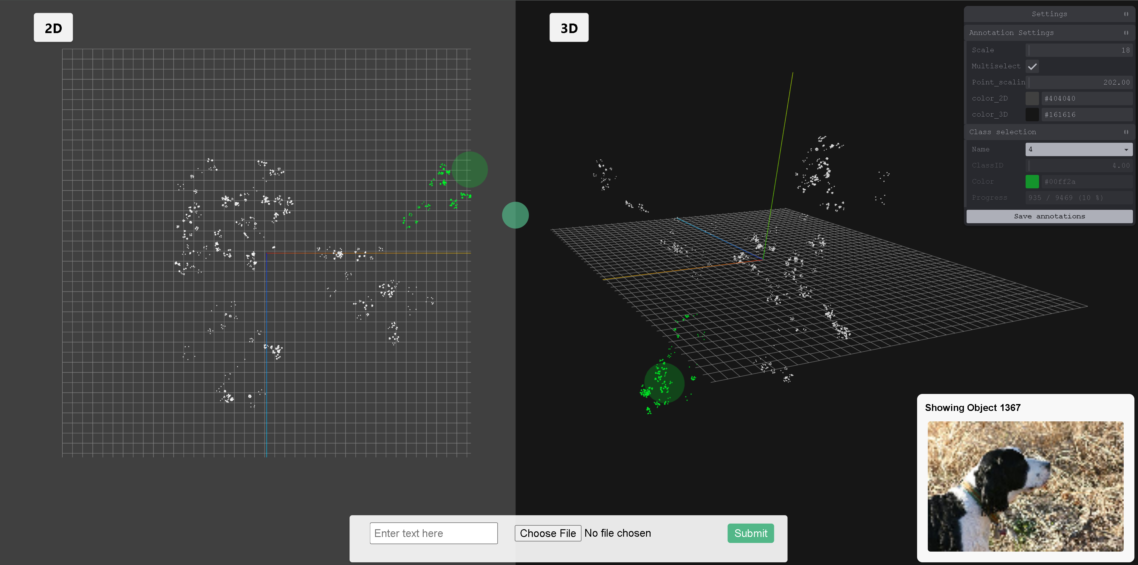Toggle the Multiselect checkbox
Image resolution: width=1138 pixels, height=565 pixels.
1032,66
